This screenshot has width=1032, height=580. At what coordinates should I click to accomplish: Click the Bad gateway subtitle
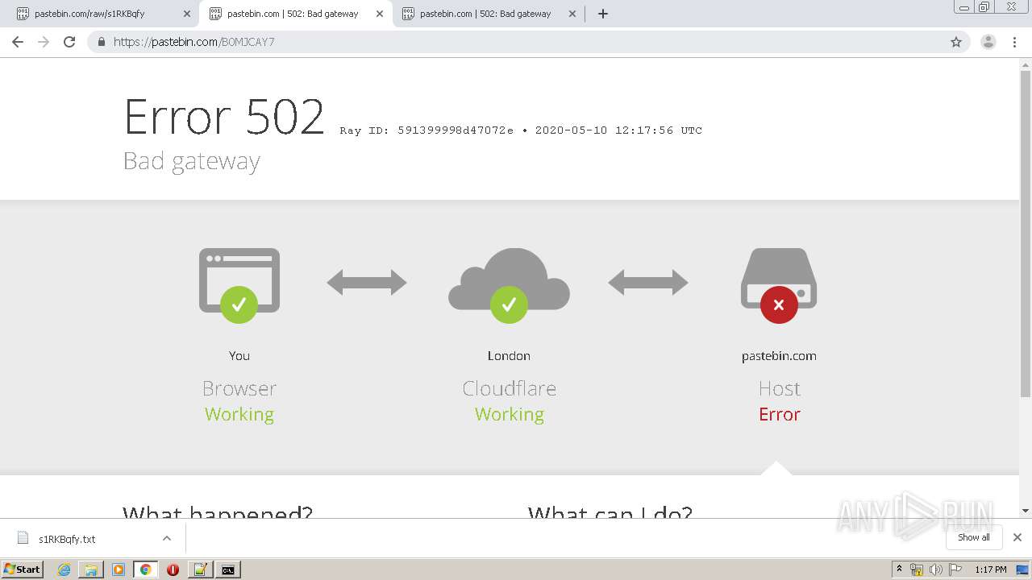point(192,161)
